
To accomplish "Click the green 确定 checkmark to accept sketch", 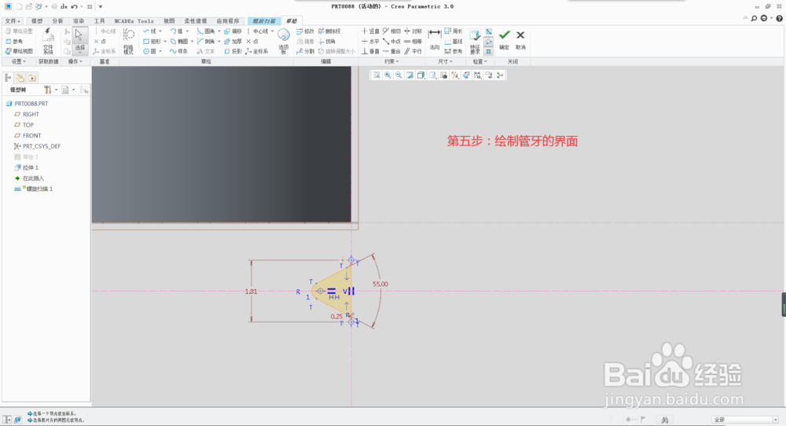I will coord(505,35).
